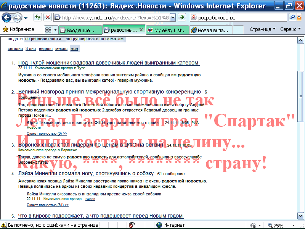Filter news by 3 дня

[x=30, y=49]
